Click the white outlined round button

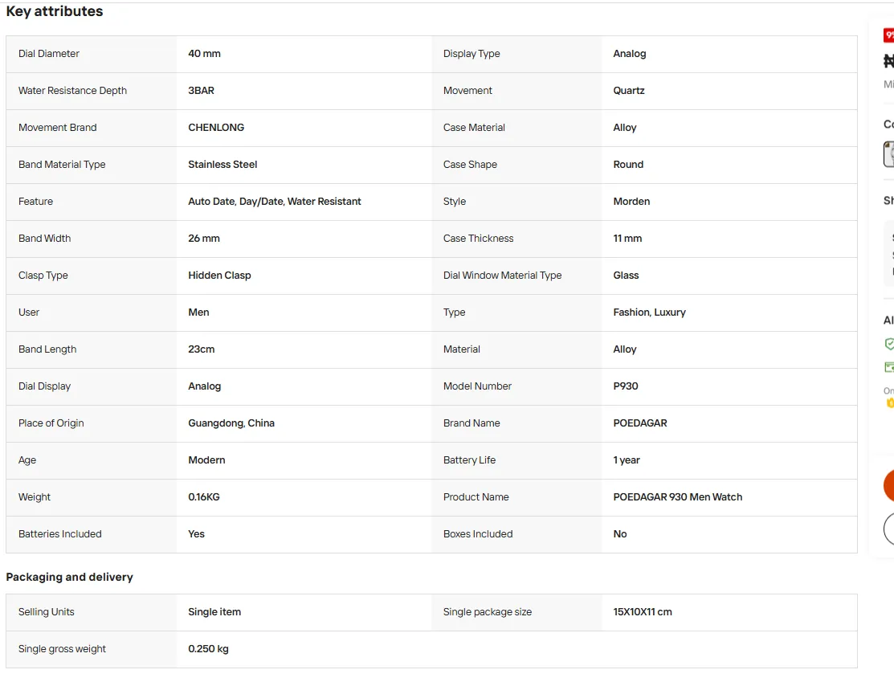(x=889, y=529)
